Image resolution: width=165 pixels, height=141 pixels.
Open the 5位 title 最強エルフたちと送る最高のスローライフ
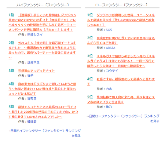(x=43, y=112)
